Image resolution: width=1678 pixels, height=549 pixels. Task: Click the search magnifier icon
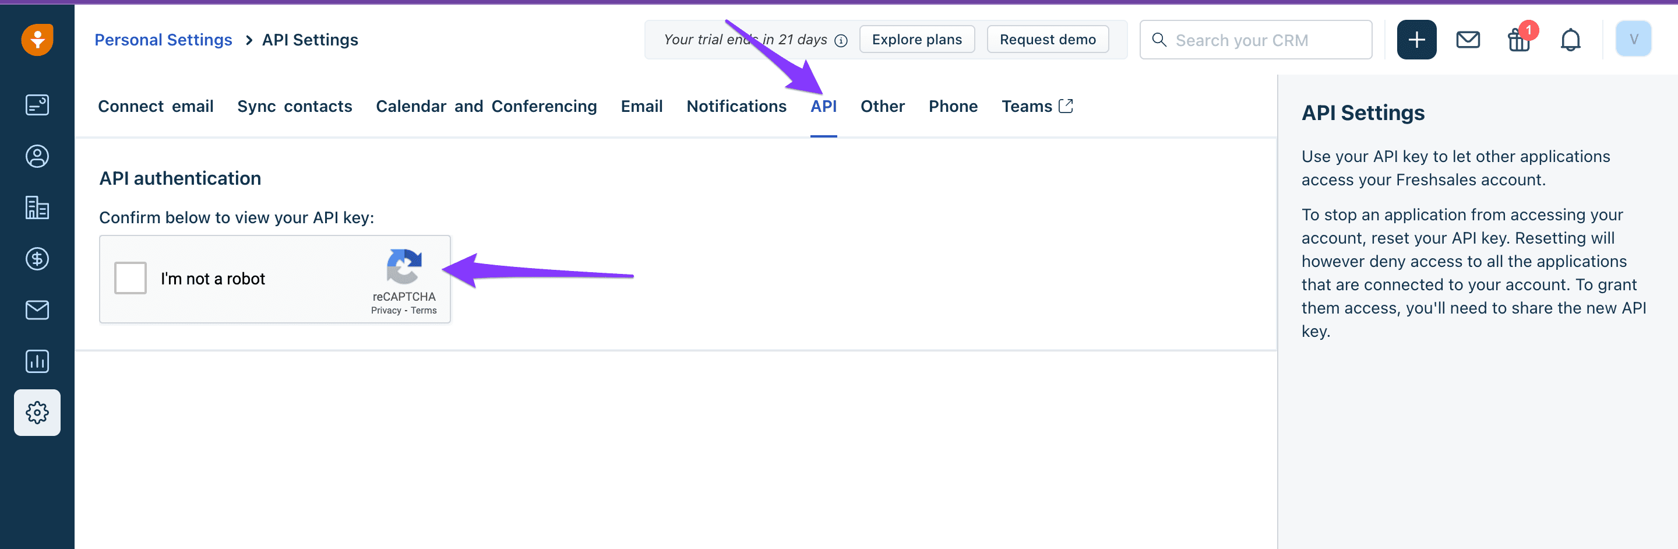(x=1159, y=40)
